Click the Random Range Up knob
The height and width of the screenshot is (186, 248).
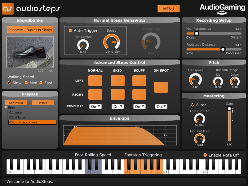click(218, 81)
